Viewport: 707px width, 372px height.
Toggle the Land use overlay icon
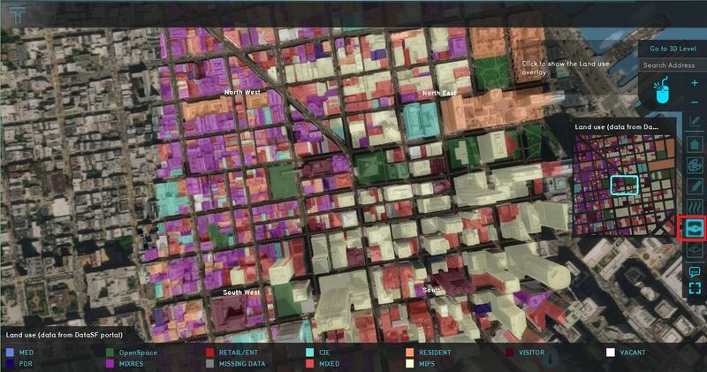coord(694,228)
